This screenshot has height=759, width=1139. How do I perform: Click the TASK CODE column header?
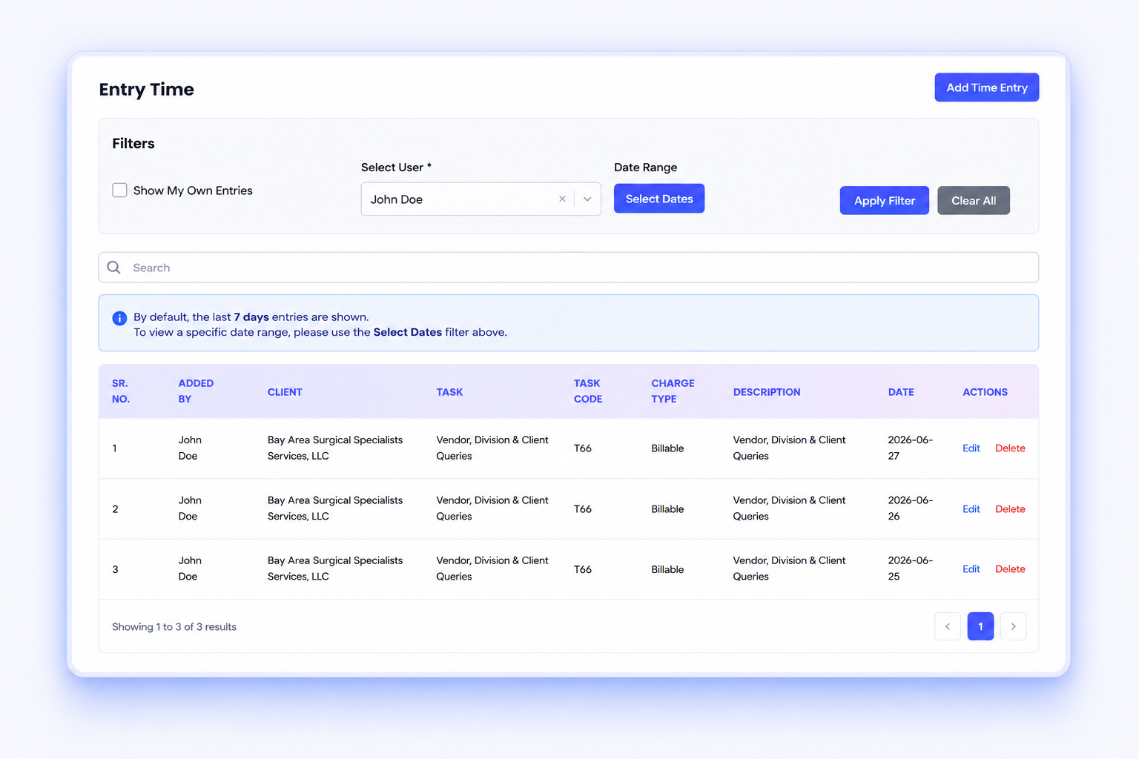(588, 391)
